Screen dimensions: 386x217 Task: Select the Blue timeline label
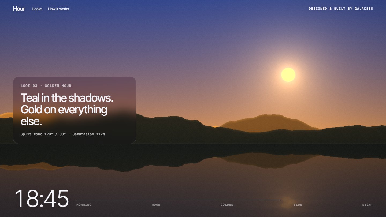tap(298, 205)
